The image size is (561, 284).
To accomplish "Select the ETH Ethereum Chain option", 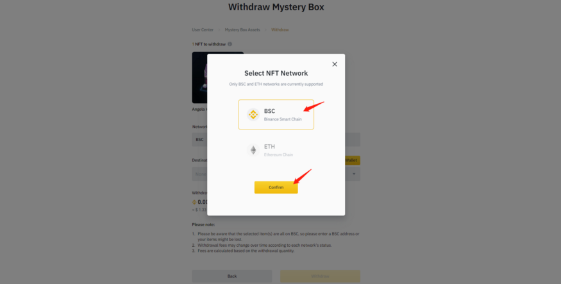I will click(276, 150).
